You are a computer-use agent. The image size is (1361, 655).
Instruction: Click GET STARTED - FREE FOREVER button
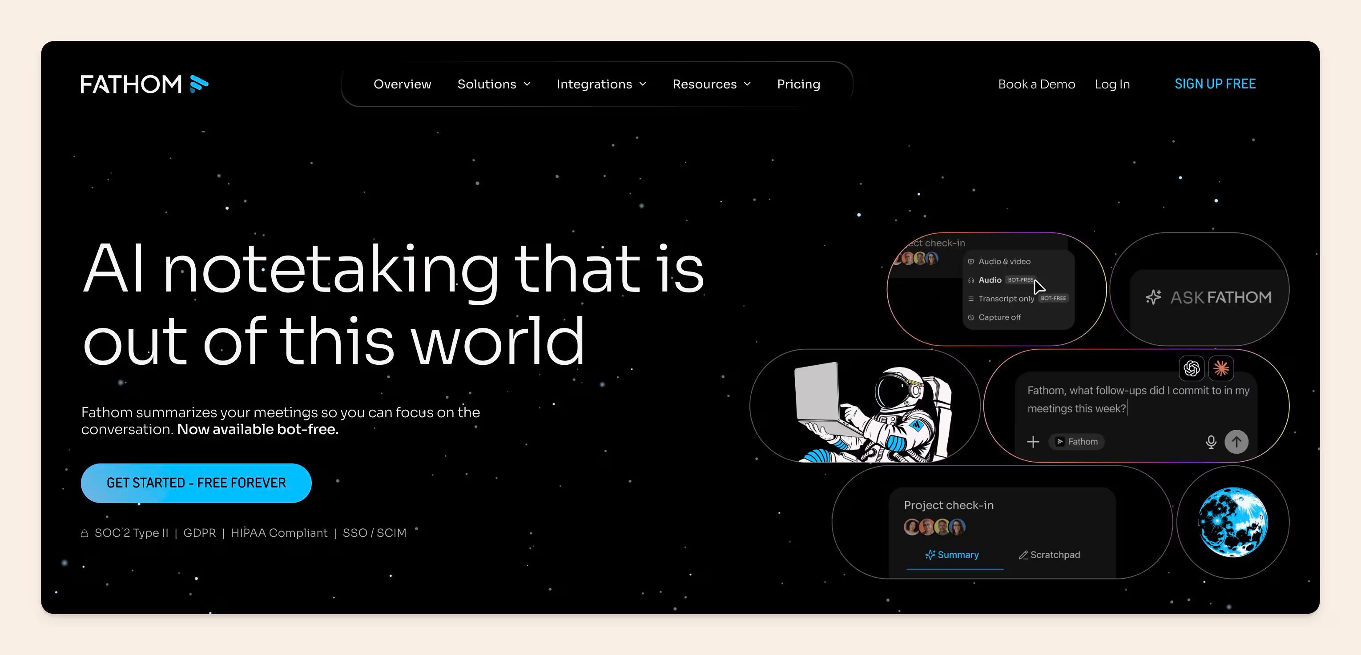196,483
